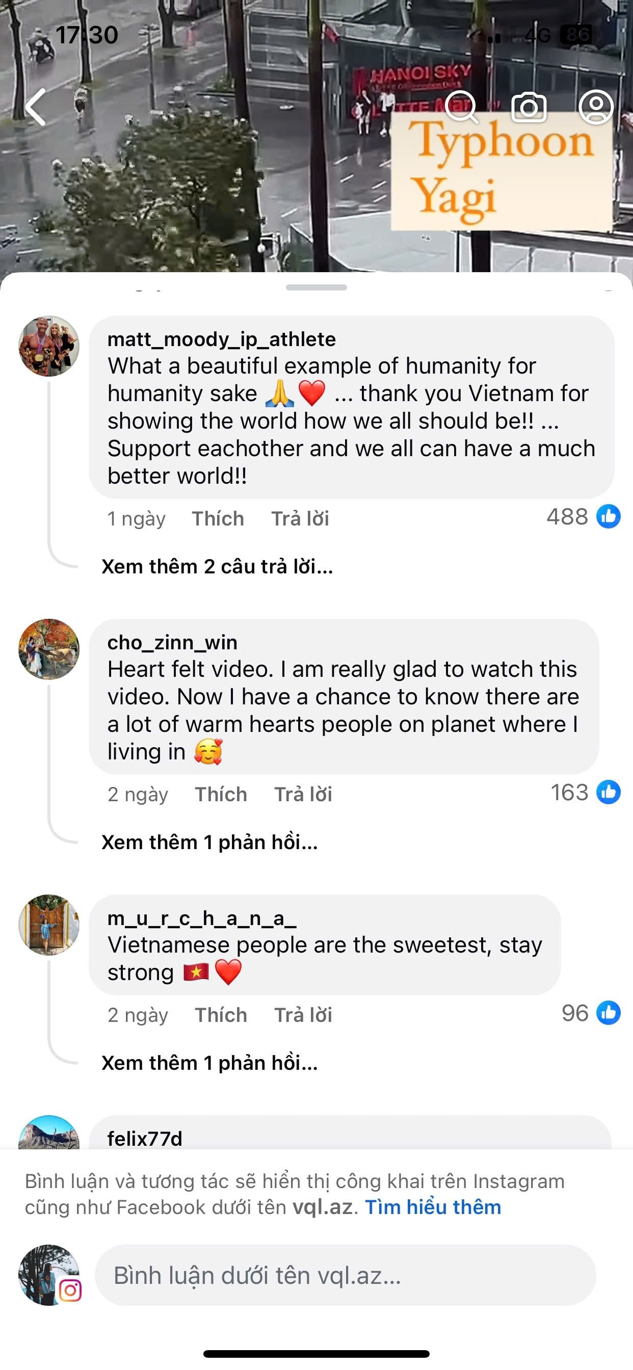Viewport: 633px width, 1370px height.
Task: Expand replies under m_u_r_c_h_a_n_a_'s comment
Action: pyautogui.click(x=209, y=1063)
